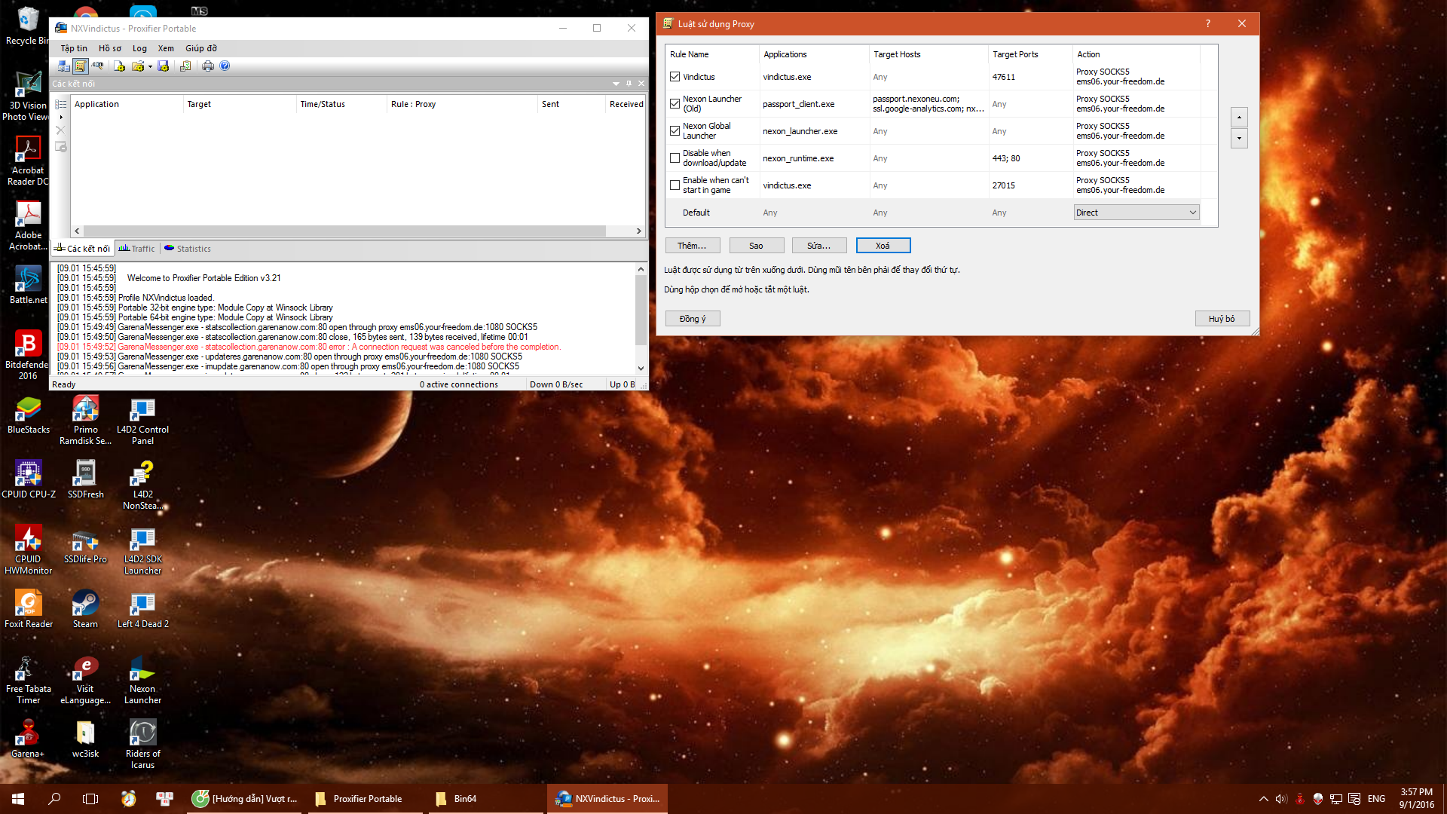The image size is (1447, 814).
Task: Select vindictus.exe in the Vindictus rule row
Action: click(787, 77)
